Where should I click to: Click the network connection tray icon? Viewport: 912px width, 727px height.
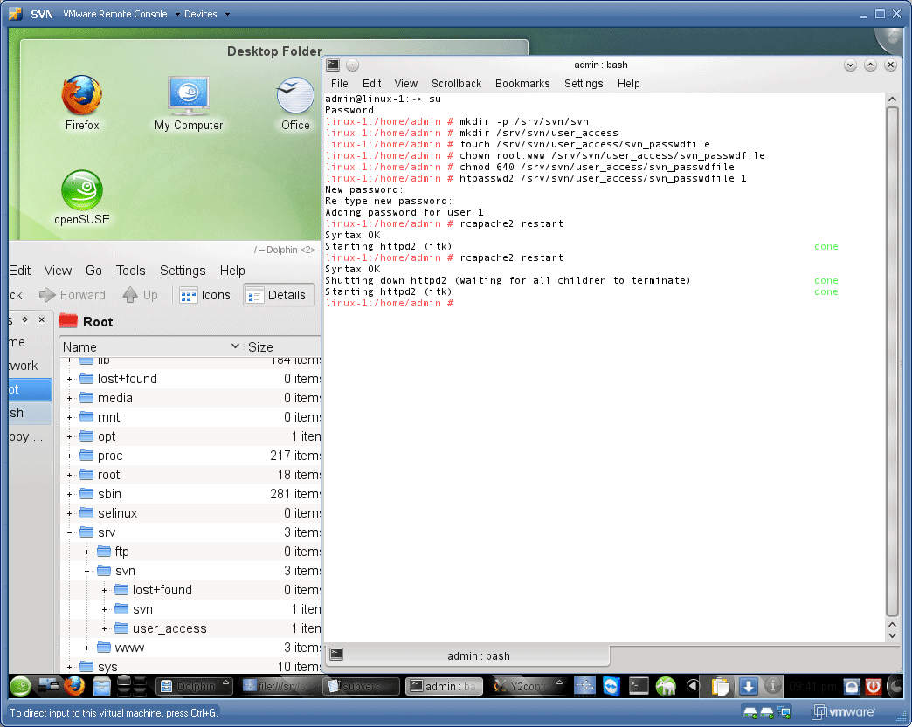[584, 686]
